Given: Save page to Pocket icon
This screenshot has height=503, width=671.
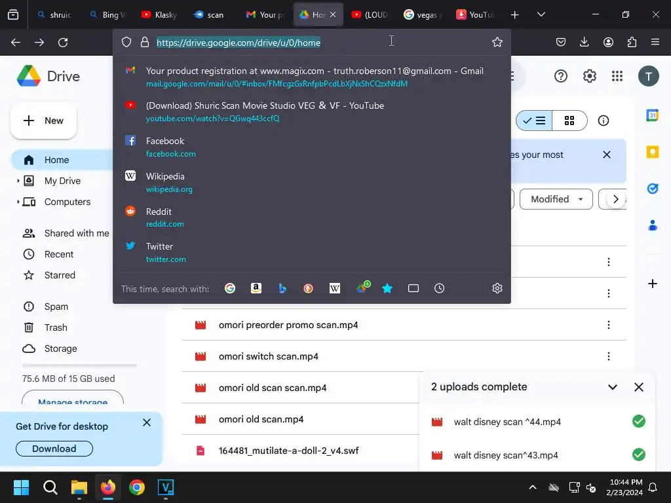Looking at the screenshot, I should [561, 42].
